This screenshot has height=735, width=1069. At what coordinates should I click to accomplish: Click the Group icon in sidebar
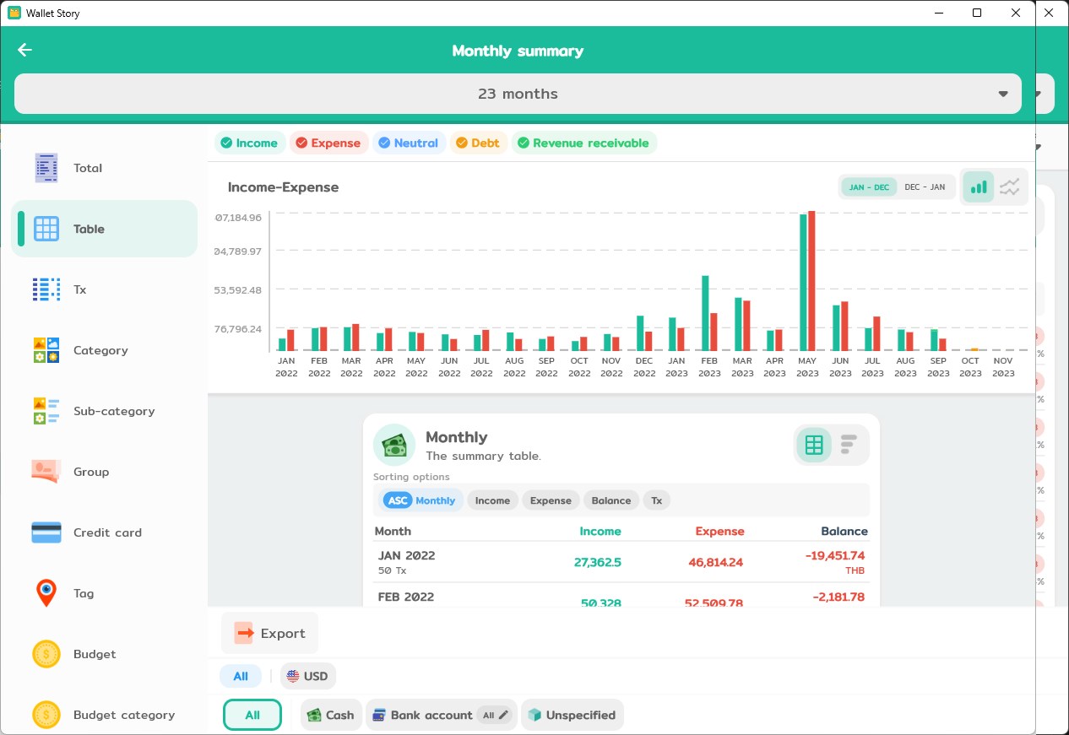pos(46,472)
